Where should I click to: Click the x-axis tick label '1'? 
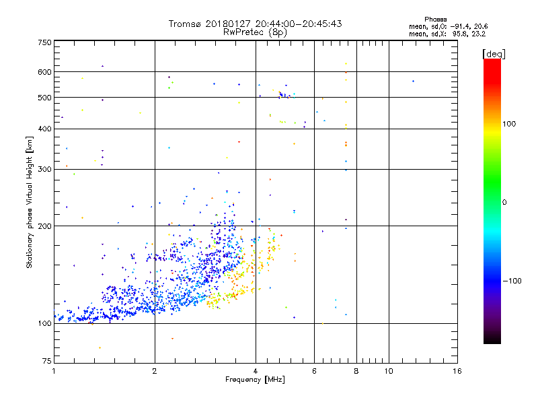pos(54,371)
